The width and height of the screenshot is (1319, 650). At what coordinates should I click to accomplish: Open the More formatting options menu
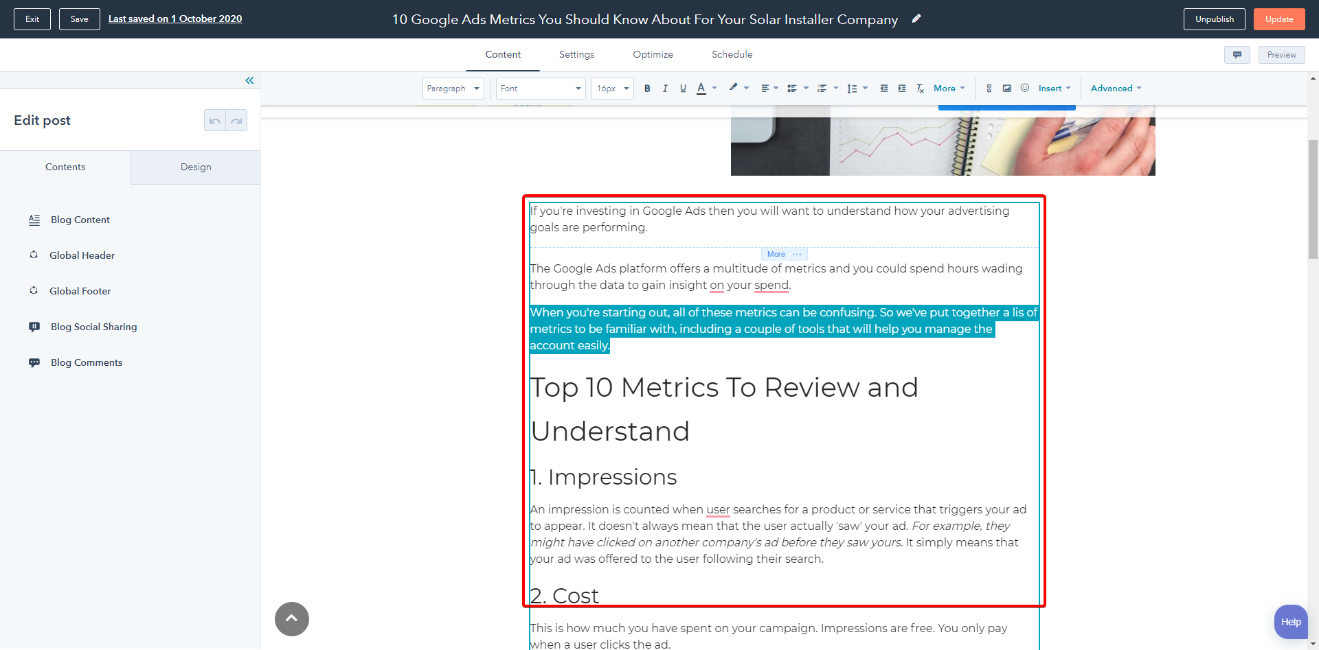click(949, 89)
